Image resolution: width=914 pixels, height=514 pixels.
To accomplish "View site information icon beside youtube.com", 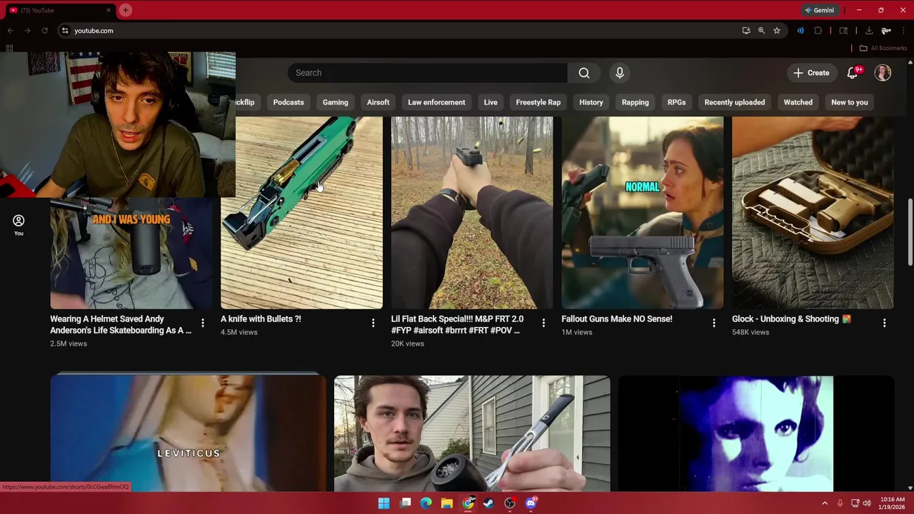I will tap(65, 31).
